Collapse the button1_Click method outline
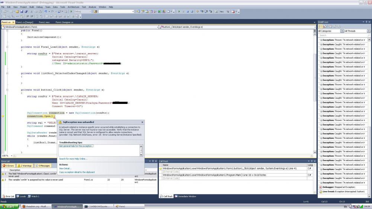372x209 pixels. [7, 90]
